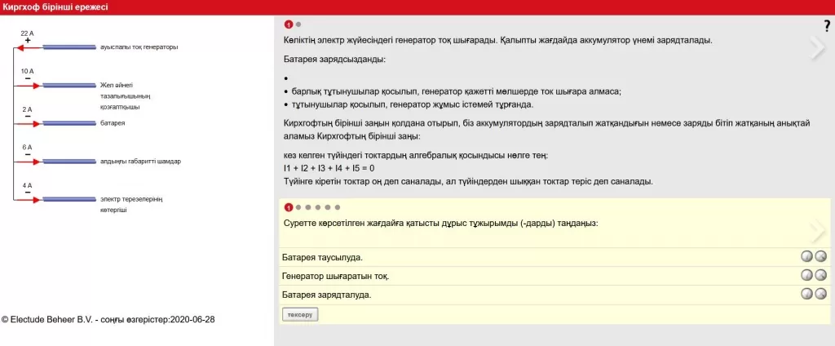The image size is (835, 346).
Task: Select theory page 1 red indicator
Action: [288, 24]
